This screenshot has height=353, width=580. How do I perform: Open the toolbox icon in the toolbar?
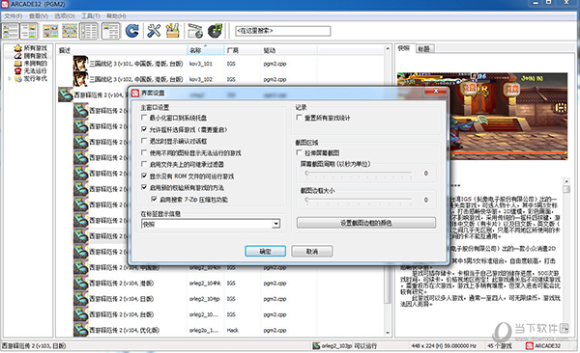[x=172, y=31]
